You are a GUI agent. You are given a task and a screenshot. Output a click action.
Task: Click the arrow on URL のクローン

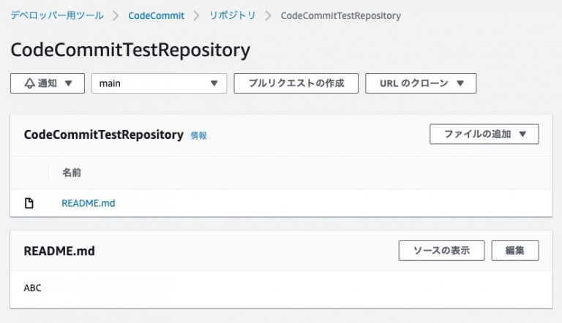click(460, 83)
